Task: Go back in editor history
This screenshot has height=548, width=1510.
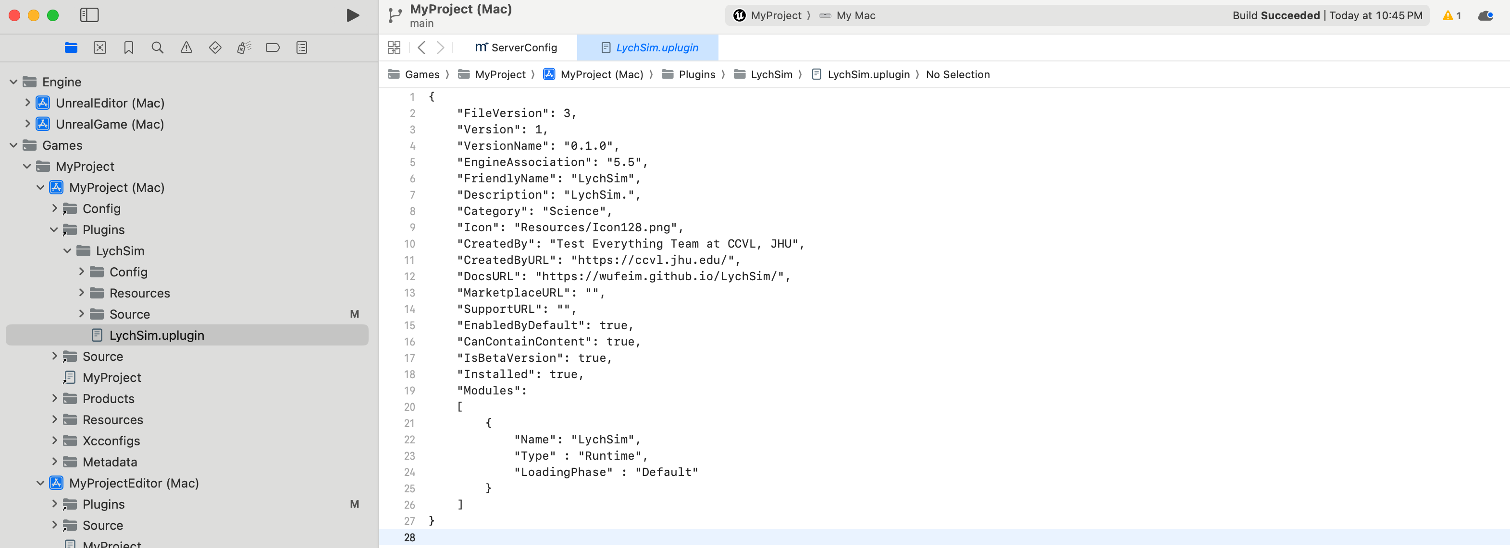Action: 421,48
